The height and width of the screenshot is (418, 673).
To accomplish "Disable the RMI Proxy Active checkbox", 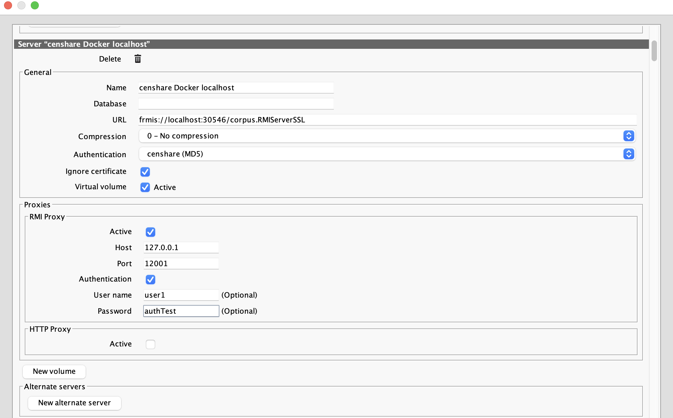I will 151,232.
